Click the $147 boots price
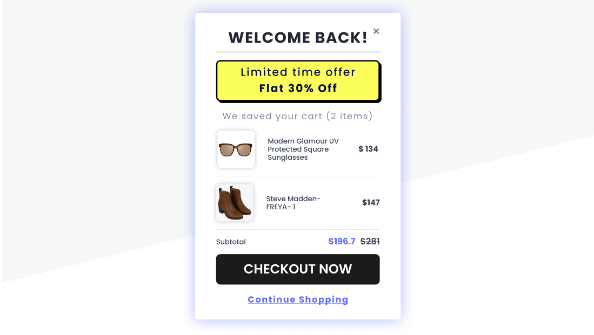 [x=371, y=203]
